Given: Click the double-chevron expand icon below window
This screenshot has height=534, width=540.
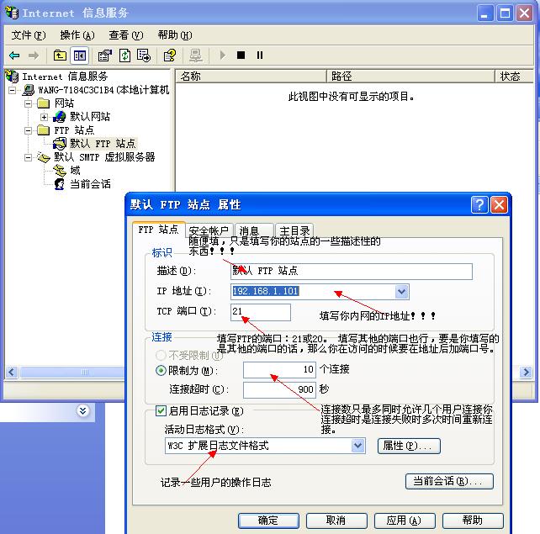Looking at the screenshot, I should [x=82, y=410].
